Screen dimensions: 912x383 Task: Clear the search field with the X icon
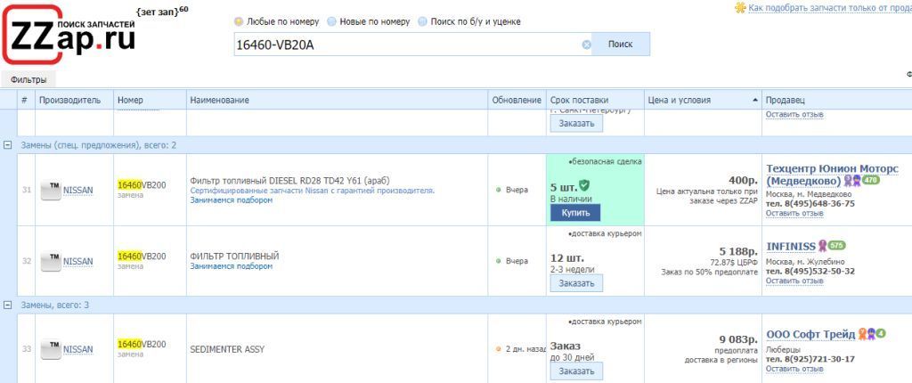pos(586,45)
